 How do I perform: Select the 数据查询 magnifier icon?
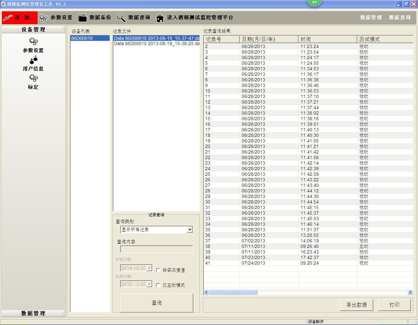(121, 18)
